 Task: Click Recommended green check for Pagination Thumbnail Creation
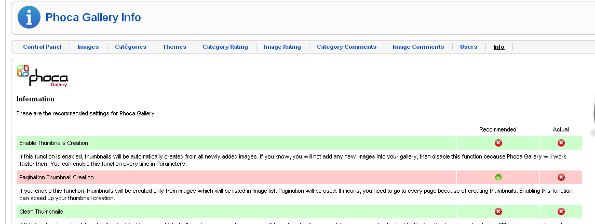498,177
